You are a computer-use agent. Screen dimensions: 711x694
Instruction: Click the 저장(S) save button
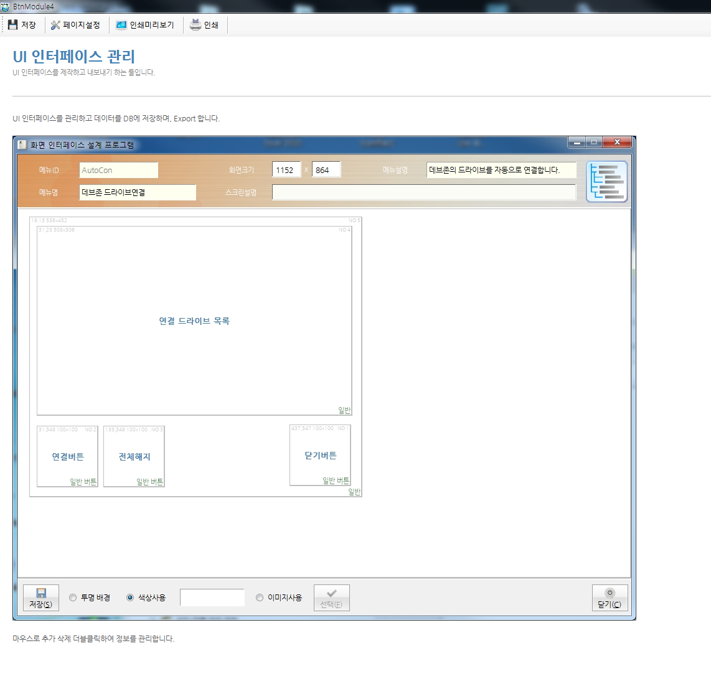click(41, 598)
